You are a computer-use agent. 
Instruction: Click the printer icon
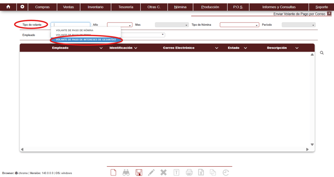(x=189, y=172)
